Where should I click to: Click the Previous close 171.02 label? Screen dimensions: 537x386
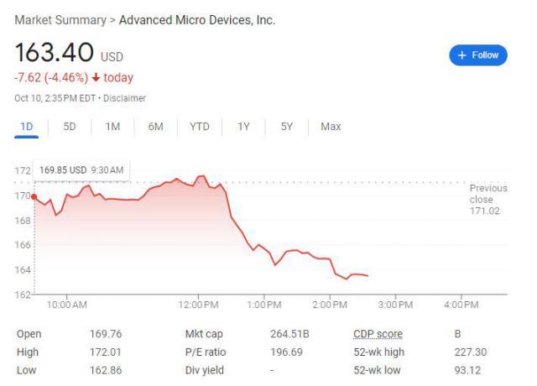(488, 200)
